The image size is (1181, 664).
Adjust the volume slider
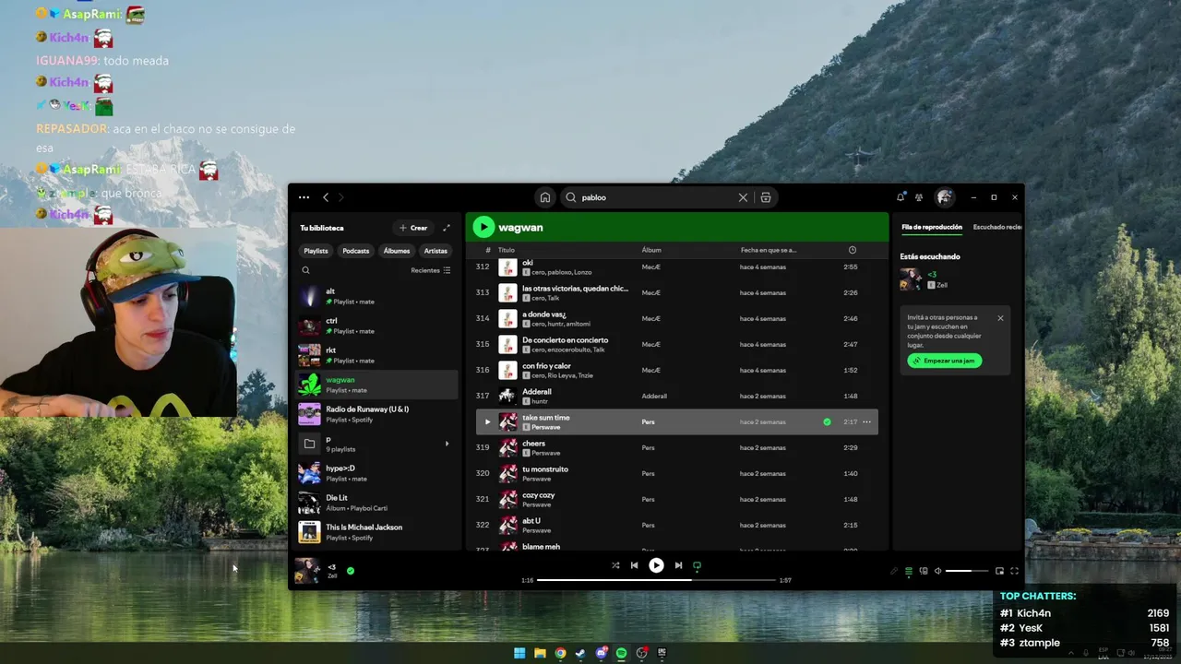pos(966,571)
